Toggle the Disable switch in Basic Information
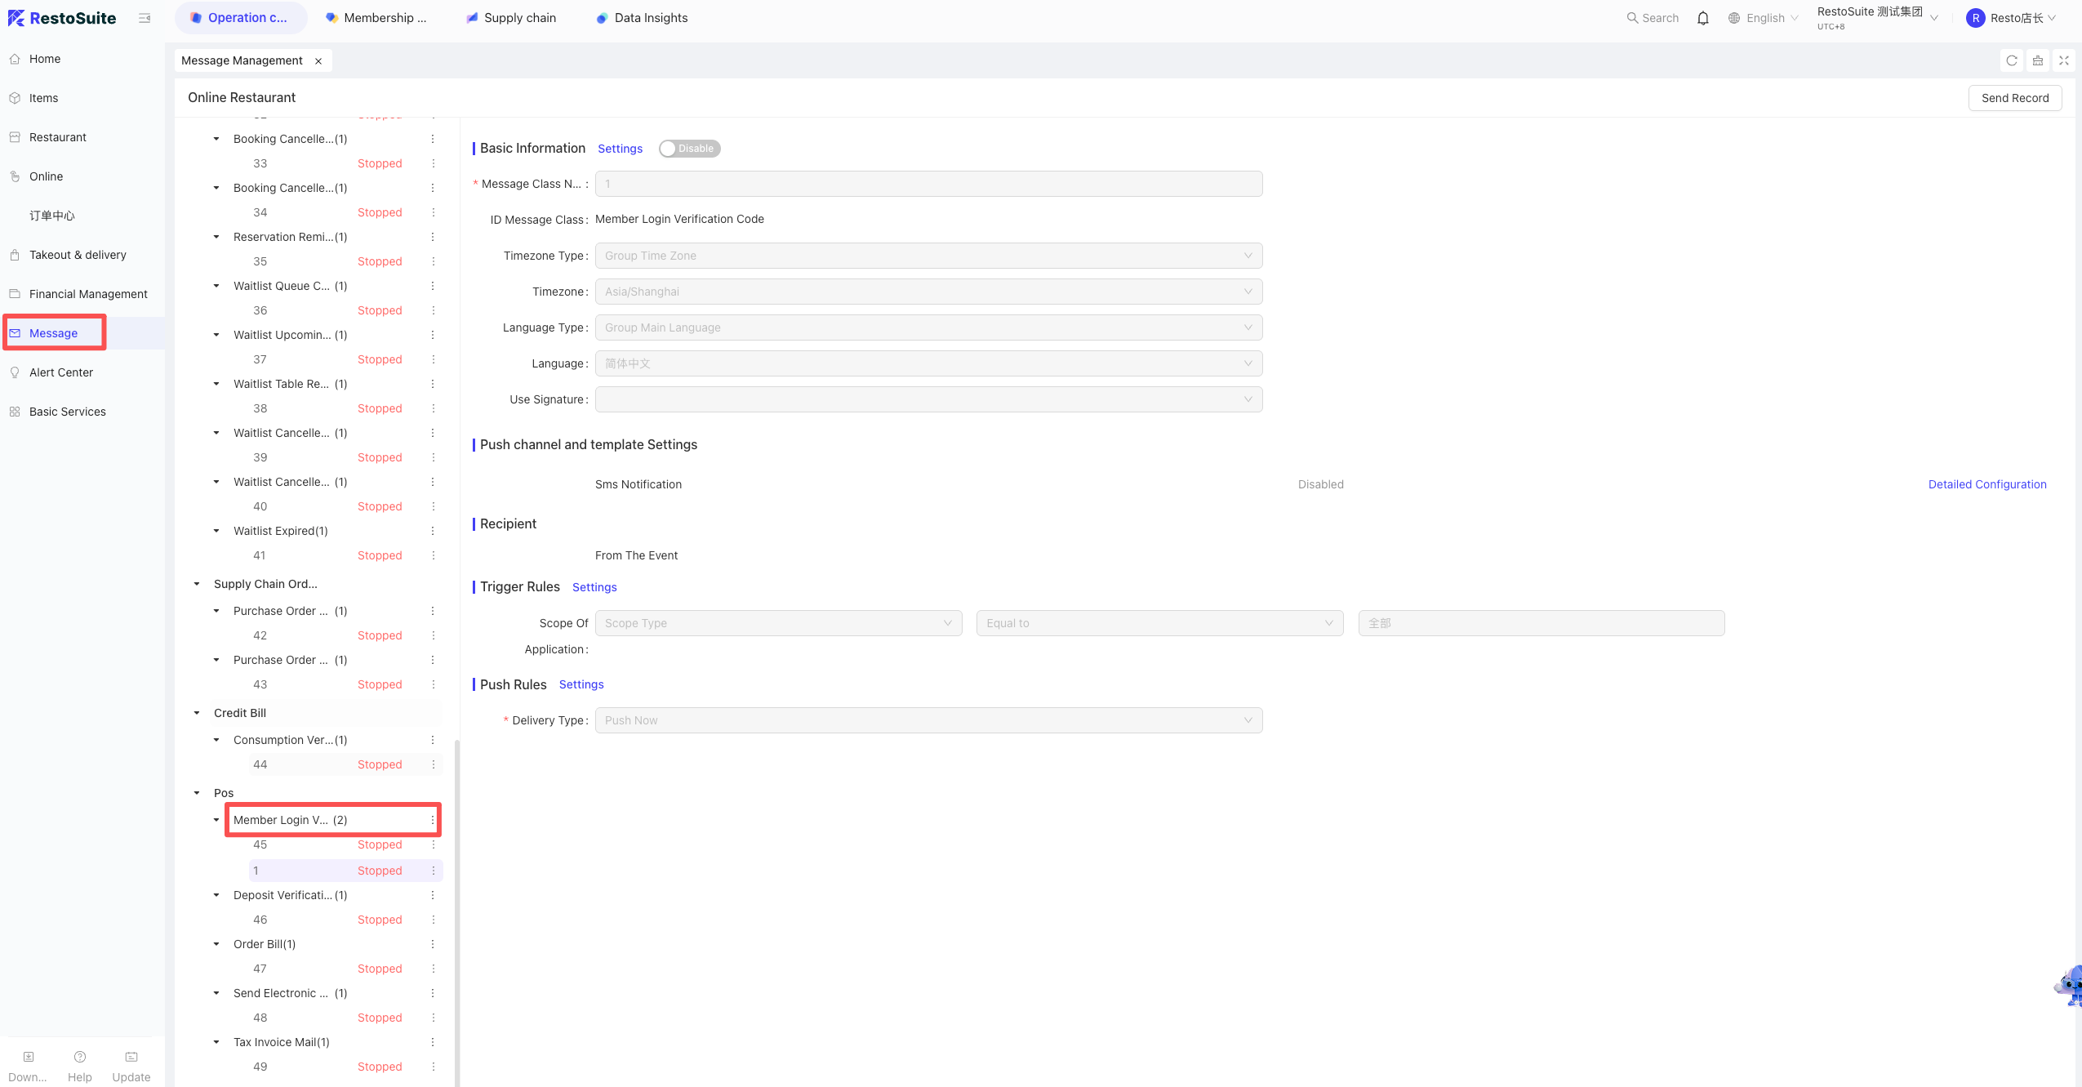Screen dimensions: 2082x1087 690,149
